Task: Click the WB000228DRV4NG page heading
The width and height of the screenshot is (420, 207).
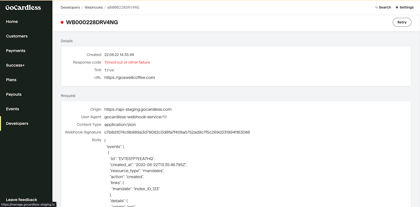Action: (x=92, y=22)
